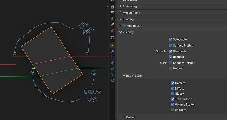Enable Shadow ray visibility
This screenshot has height=120, width=227.
click(x=172, y=110)
